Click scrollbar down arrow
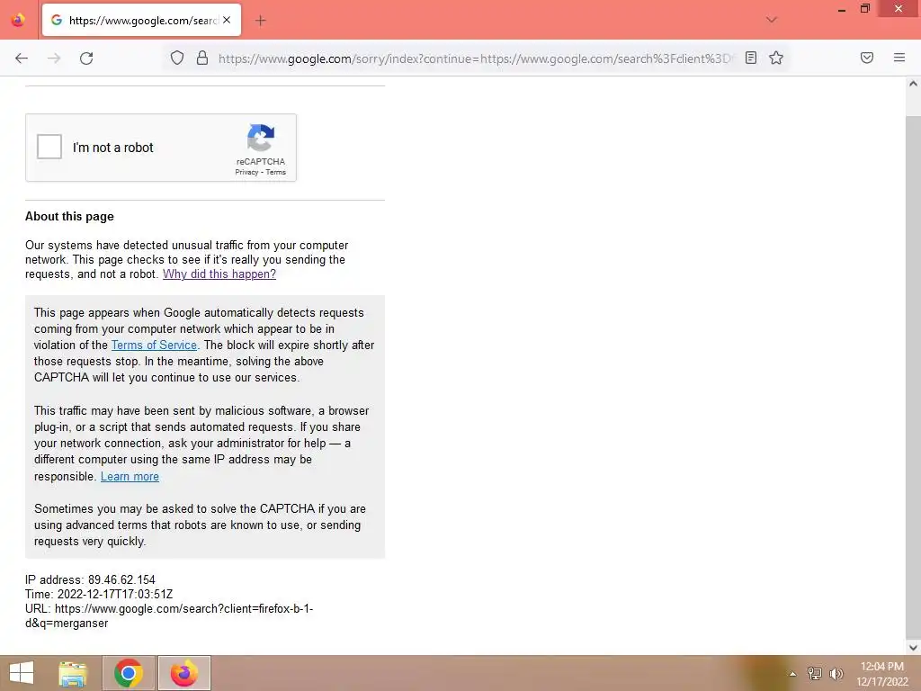The width and height of the screenshot is (921, 691). click(x=913, y=648)
